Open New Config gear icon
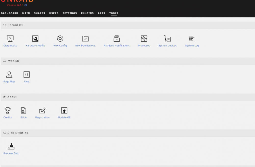This screenshot has width=255, height=167. click(60, 38)
